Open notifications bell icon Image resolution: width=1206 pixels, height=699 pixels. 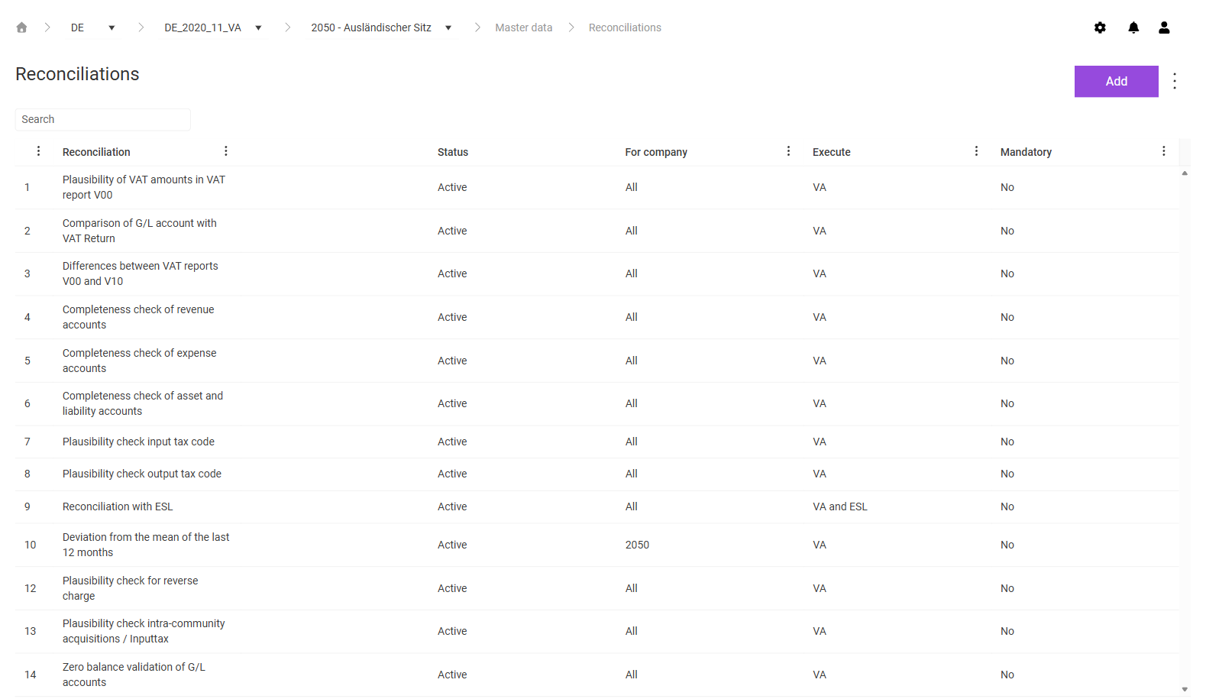click(1133, 28)
